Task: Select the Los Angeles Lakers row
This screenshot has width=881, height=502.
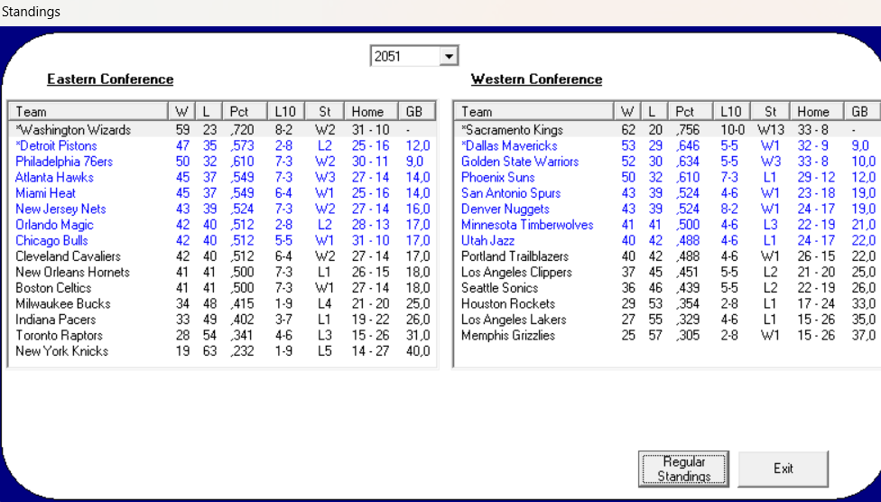Action: 668,319
